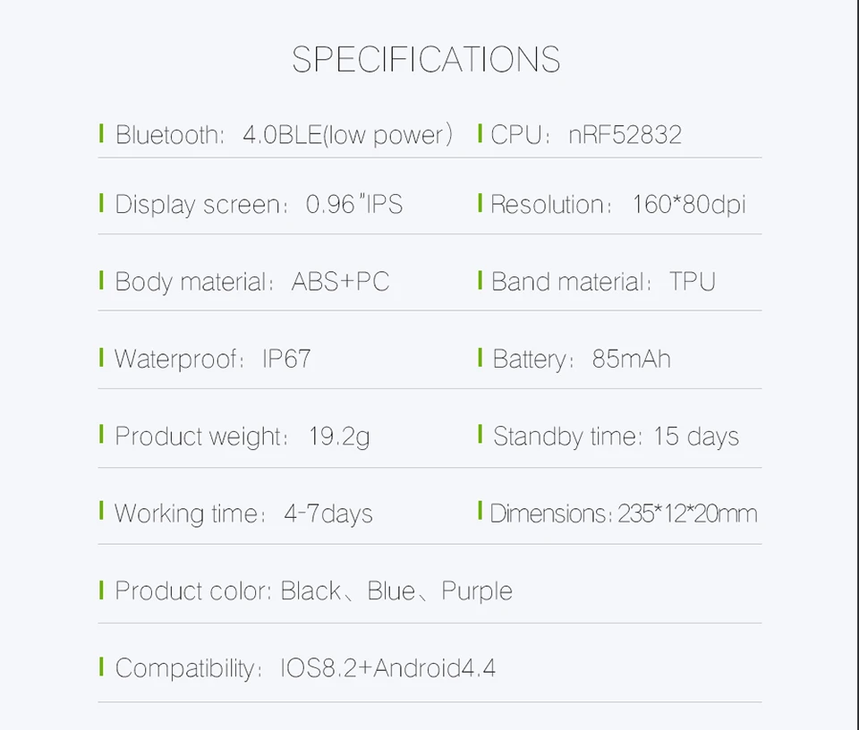Select the Bluetooth 4.0BLE specification text
Image resolution: width=859 pixels, height=730 pixels.
click(284, 135)
